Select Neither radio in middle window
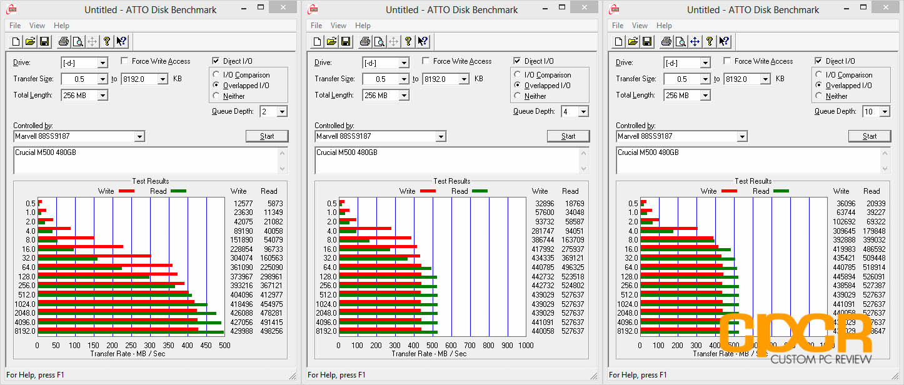Image resolution: width=904 pixels, height=385 pixels. (518, 96)
